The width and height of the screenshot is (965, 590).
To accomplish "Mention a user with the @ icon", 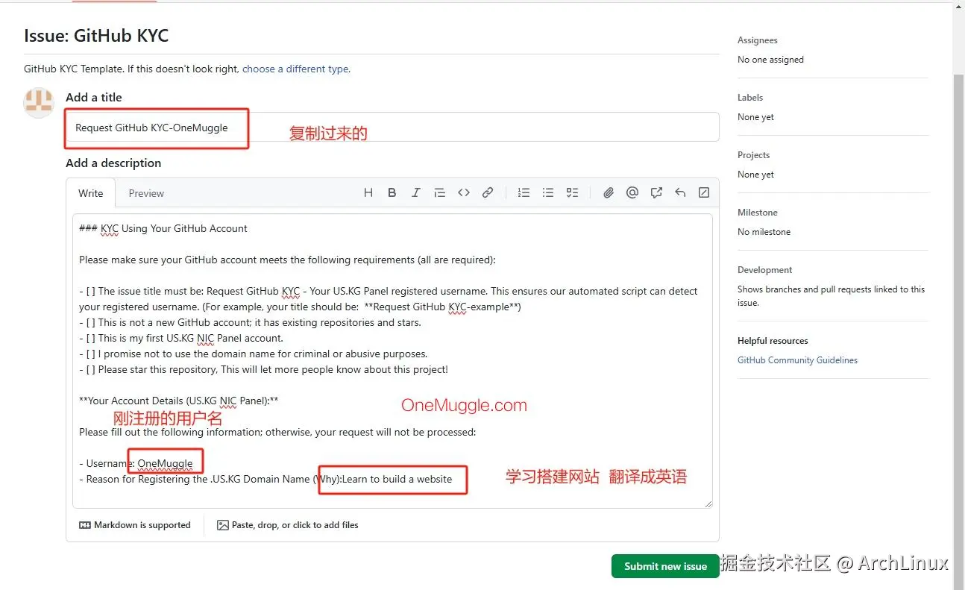I will point(632,192).
